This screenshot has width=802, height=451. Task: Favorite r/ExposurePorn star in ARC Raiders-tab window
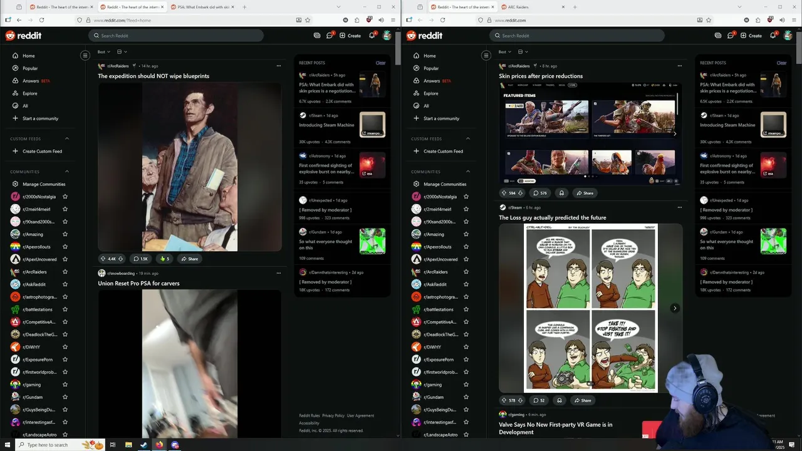pos(466,360)
